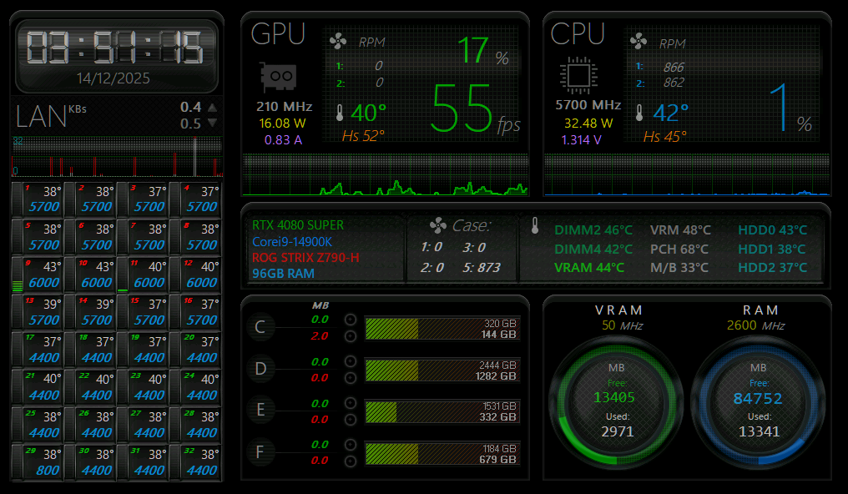848x494 pixels.
Task: Click the RTX 4080 SUPER label
Action: [x=298, y=225]
